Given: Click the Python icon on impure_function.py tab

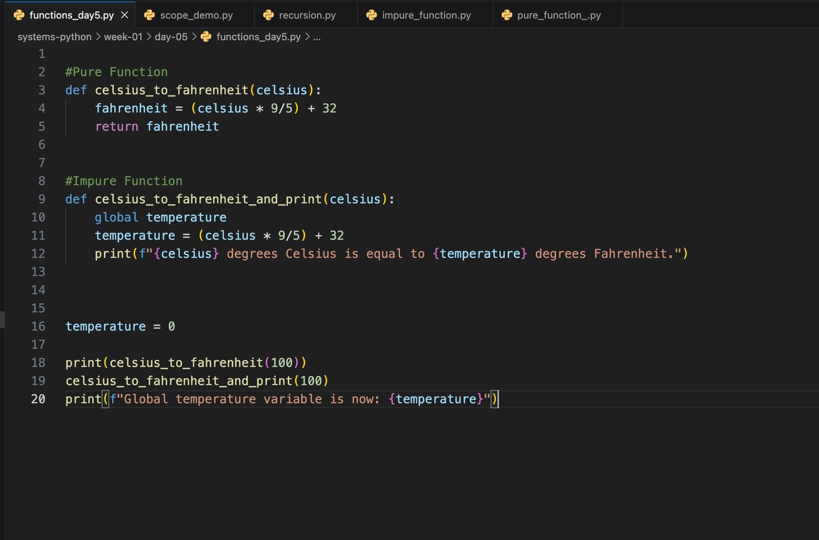Looking at the screenshot, I should click(372, 15).
